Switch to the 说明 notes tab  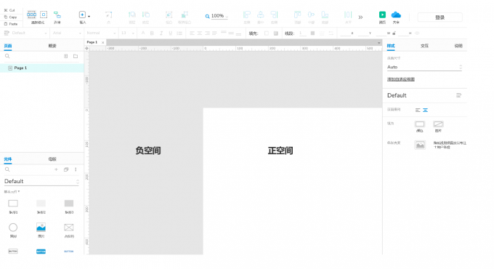coord(458,46)
